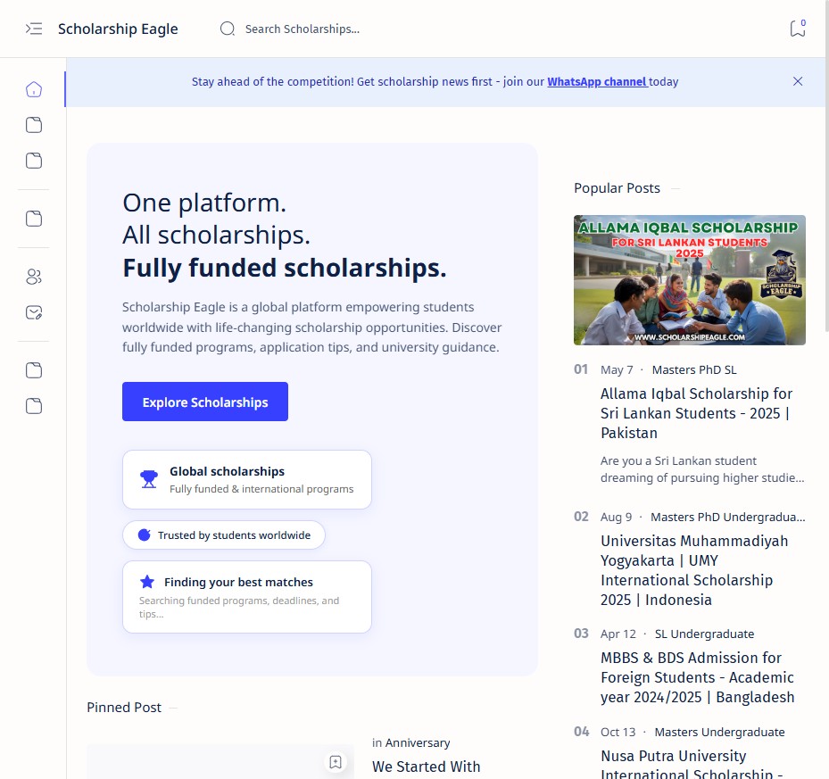
Task: Click the Explore Scholarships button
Action: coord(204,402)
